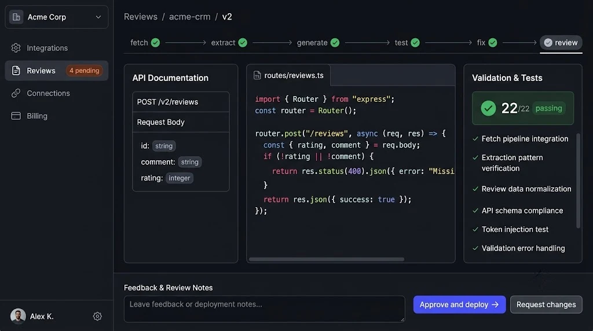This screenshot has height=331, width=593.
Task: Click the integer type tag for rating
Action: click(180, 178)
